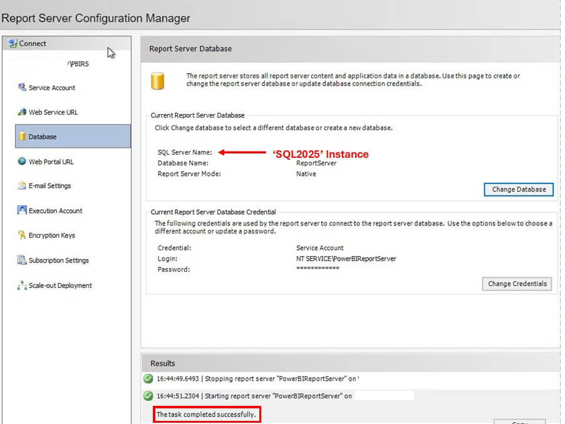
Task: Click the E-mail Settings envelope icon
Action: click(23, 186)
